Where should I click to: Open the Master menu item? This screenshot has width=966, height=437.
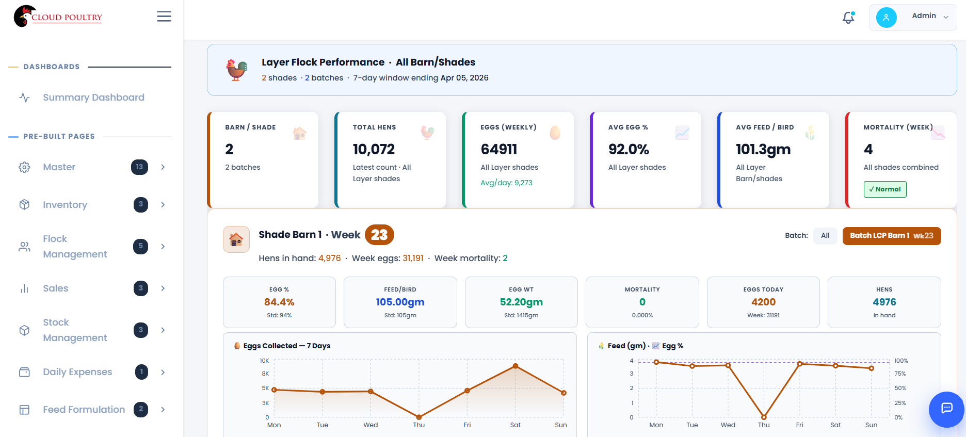(59, 167)
